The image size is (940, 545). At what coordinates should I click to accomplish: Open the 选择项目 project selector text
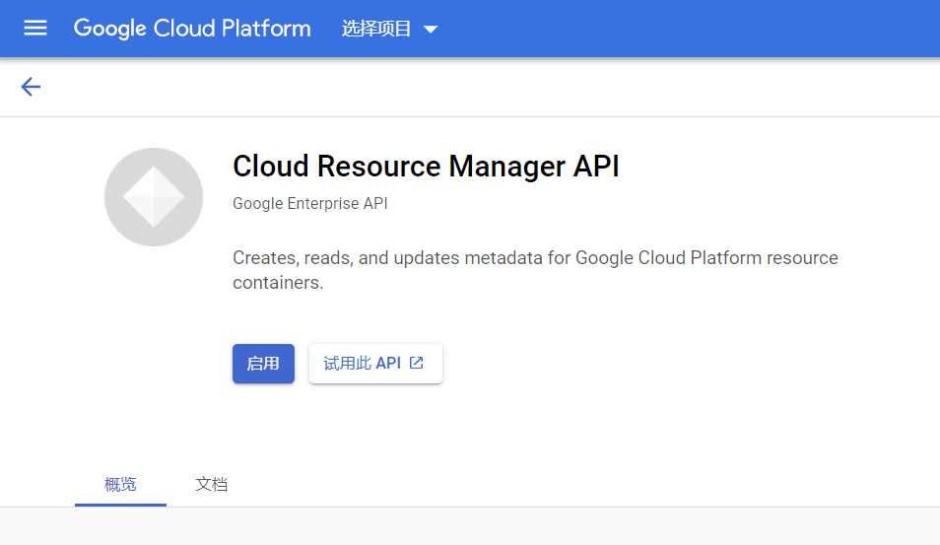coord(376,29)
